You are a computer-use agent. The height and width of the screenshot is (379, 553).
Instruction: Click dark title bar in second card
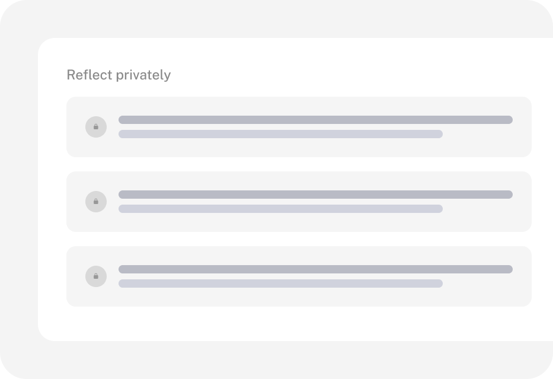[x=316, y=195]
